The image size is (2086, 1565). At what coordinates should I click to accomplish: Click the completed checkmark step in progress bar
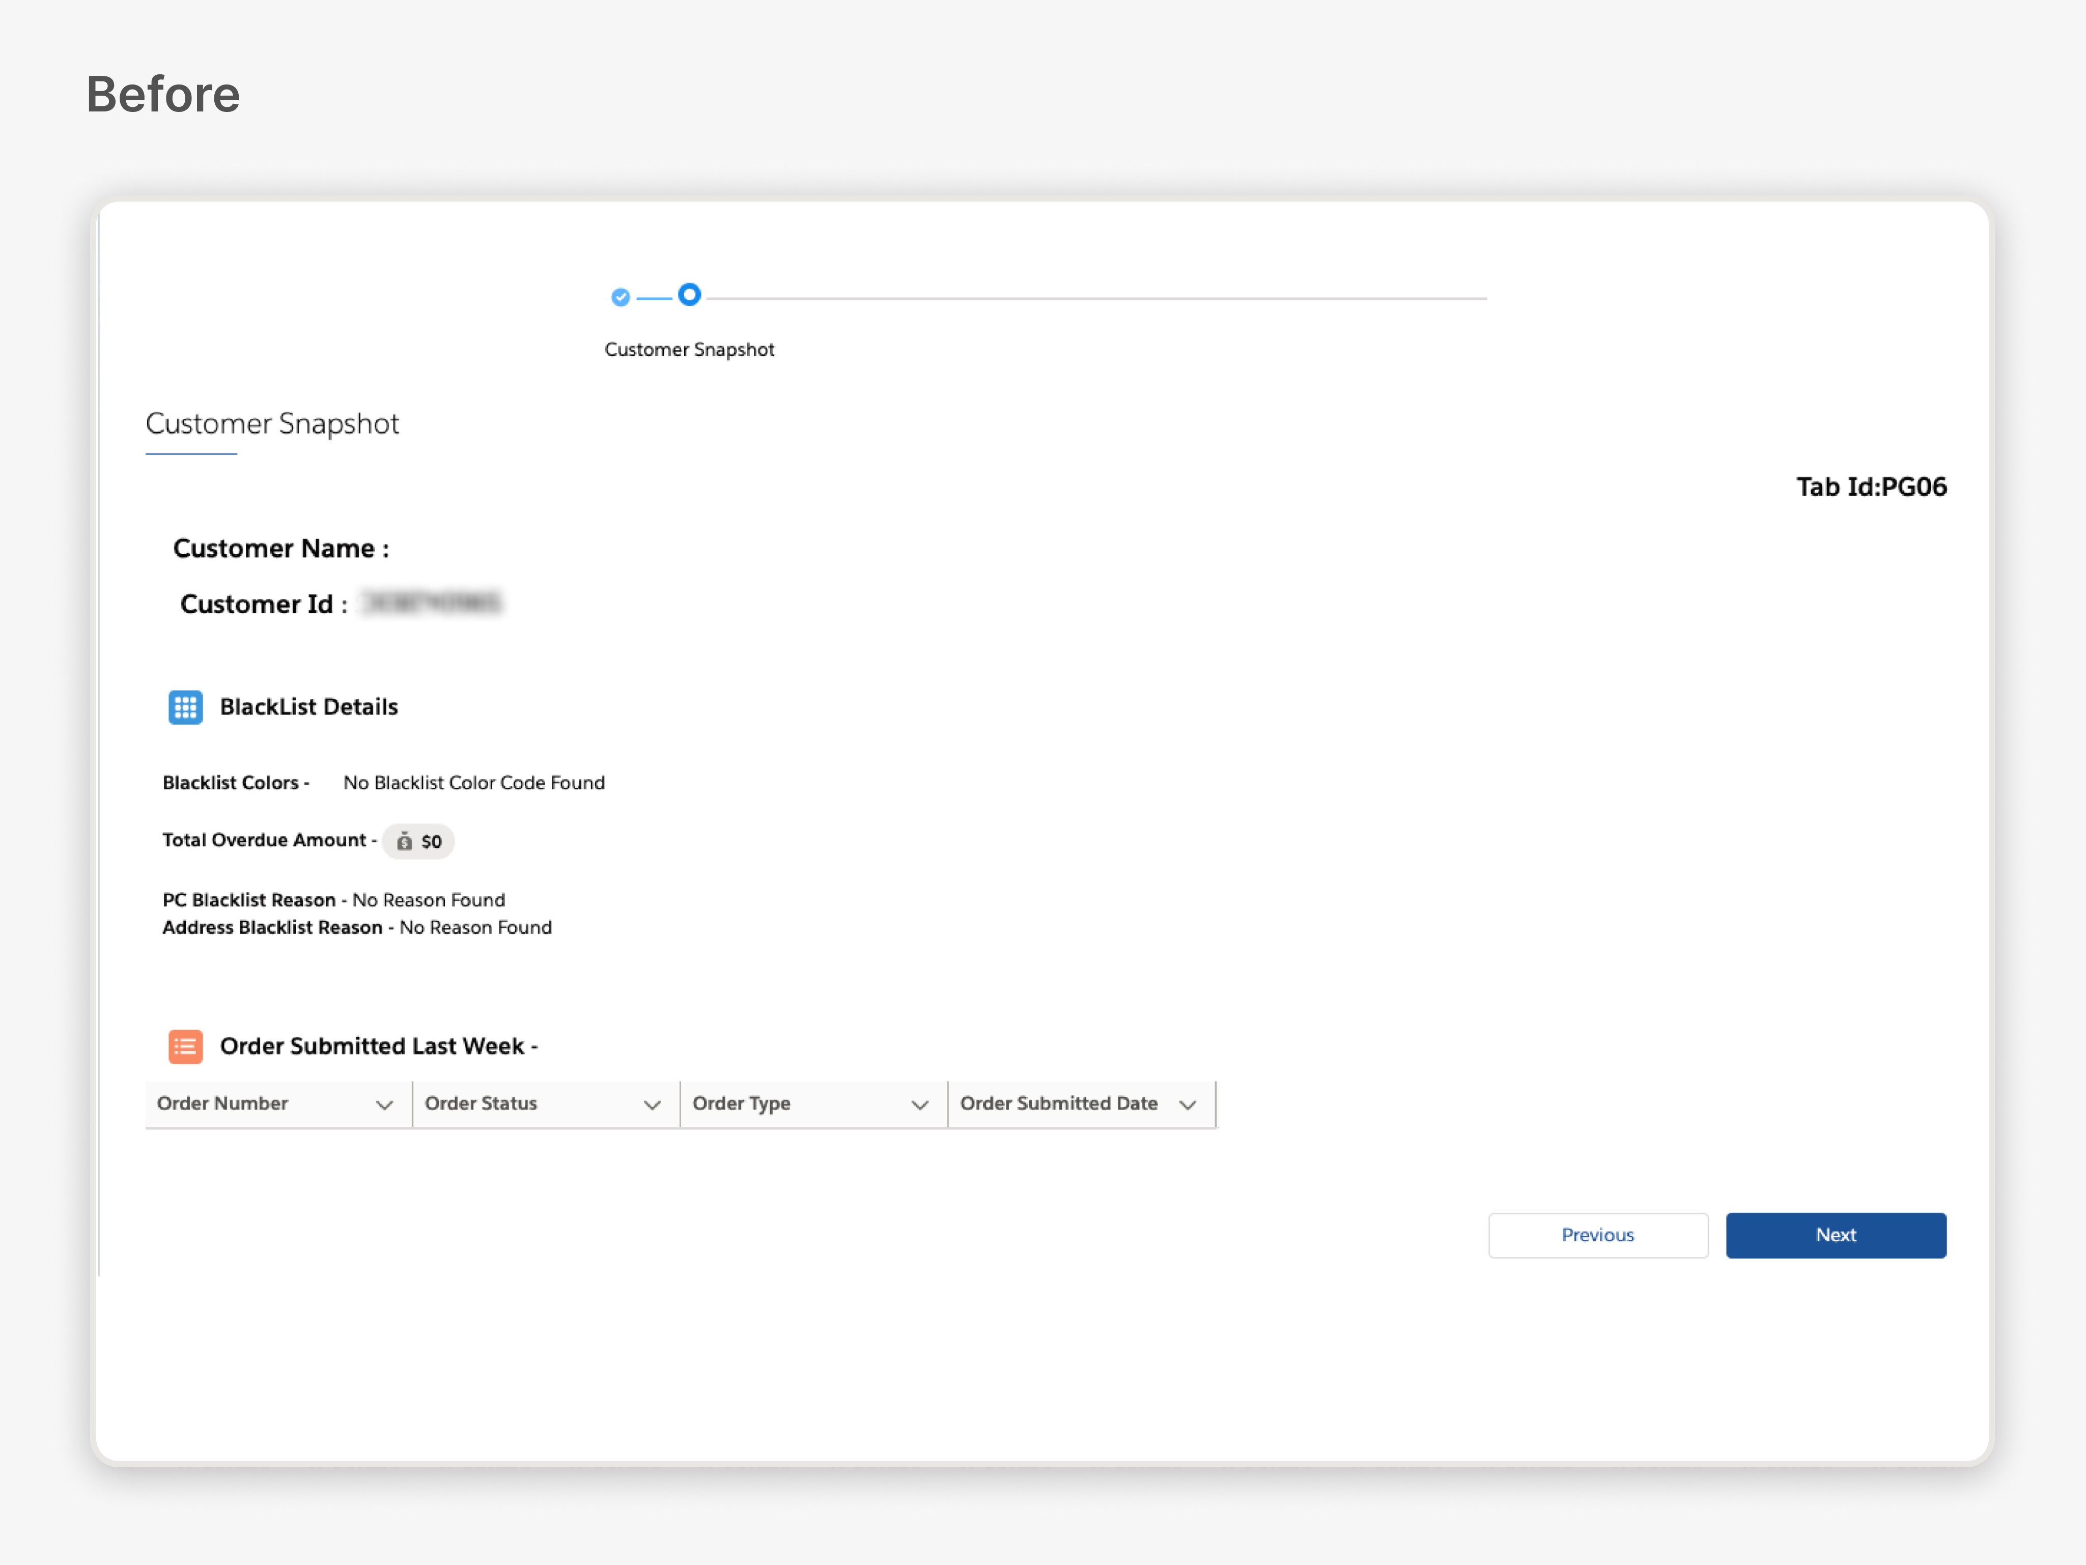621,298
